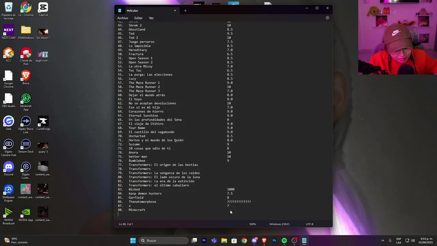Close the Películas tab via its dot
This screenshot has width=437, height=246.
(x=175, y=11)
